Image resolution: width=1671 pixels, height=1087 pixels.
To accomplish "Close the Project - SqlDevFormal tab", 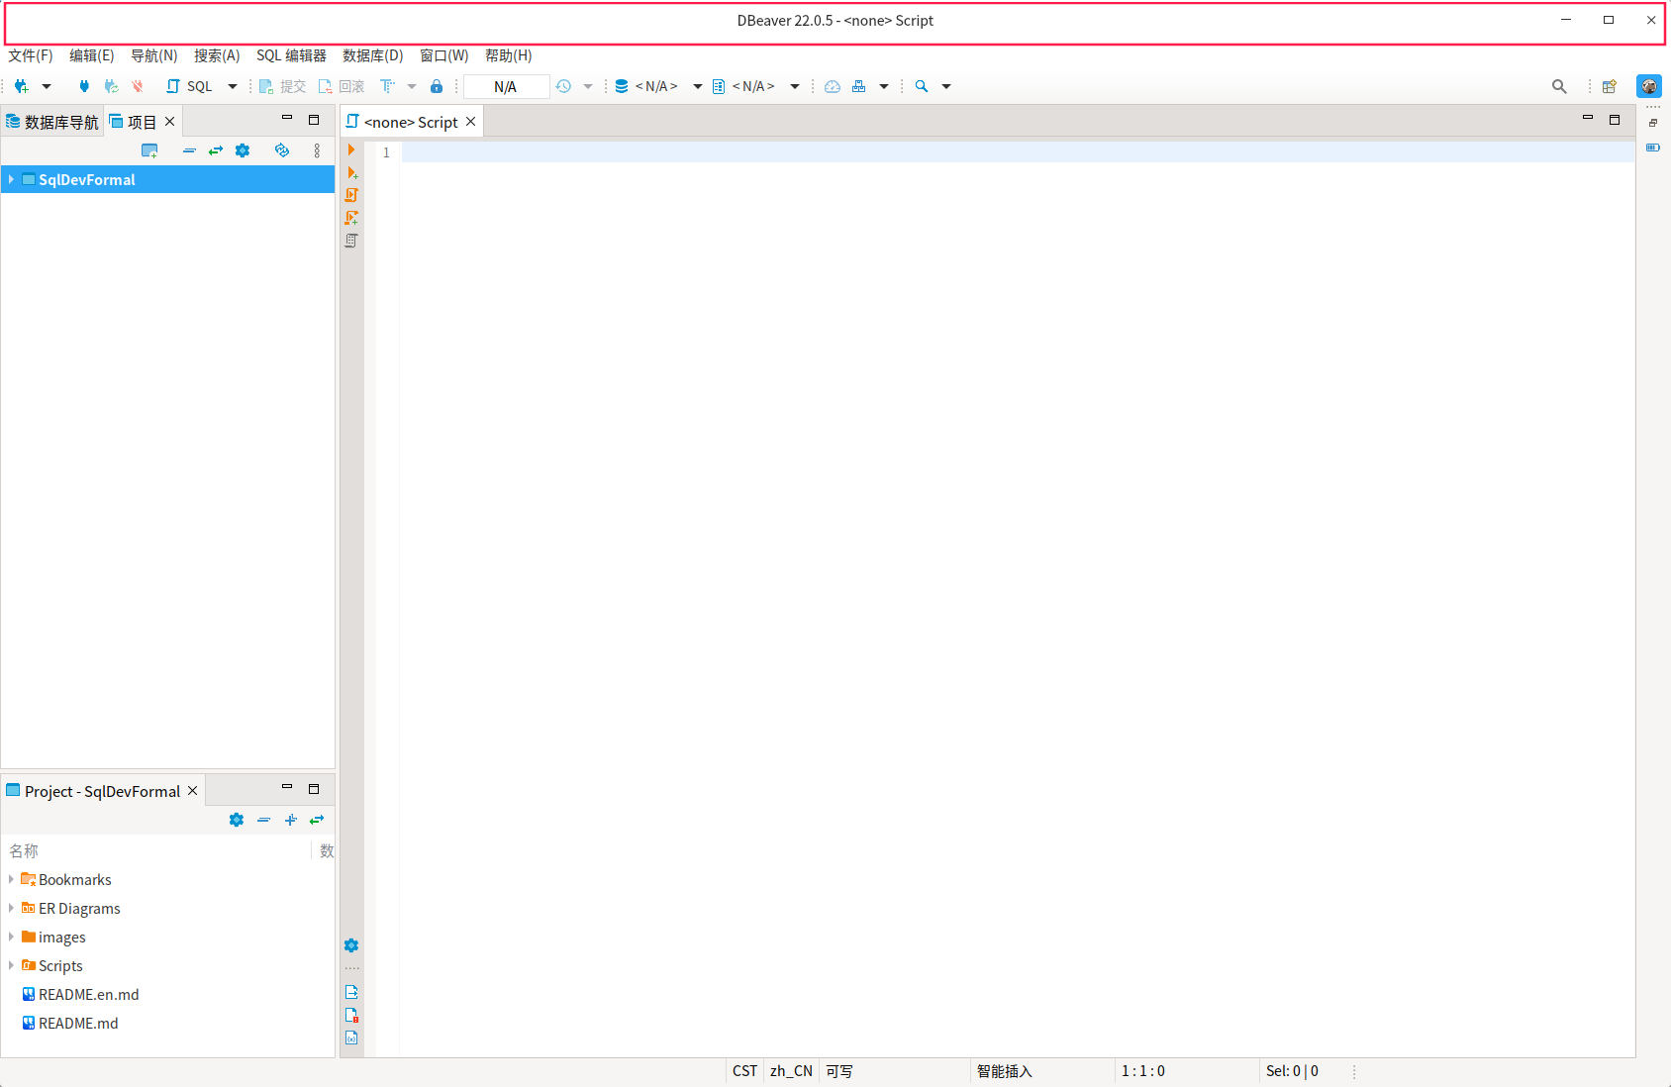I will [193, 790].
